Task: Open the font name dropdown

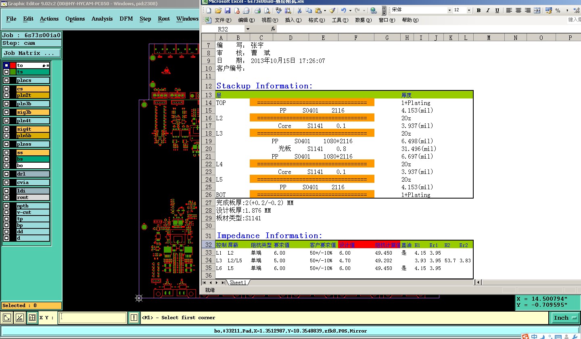Action: click(449, 10)
